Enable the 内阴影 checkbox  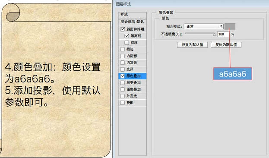123,56
